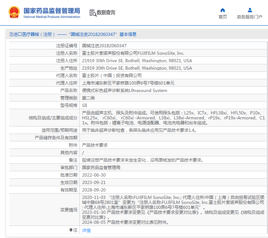
Task: Click the 审批部门 label
Action: coord(69,167)
